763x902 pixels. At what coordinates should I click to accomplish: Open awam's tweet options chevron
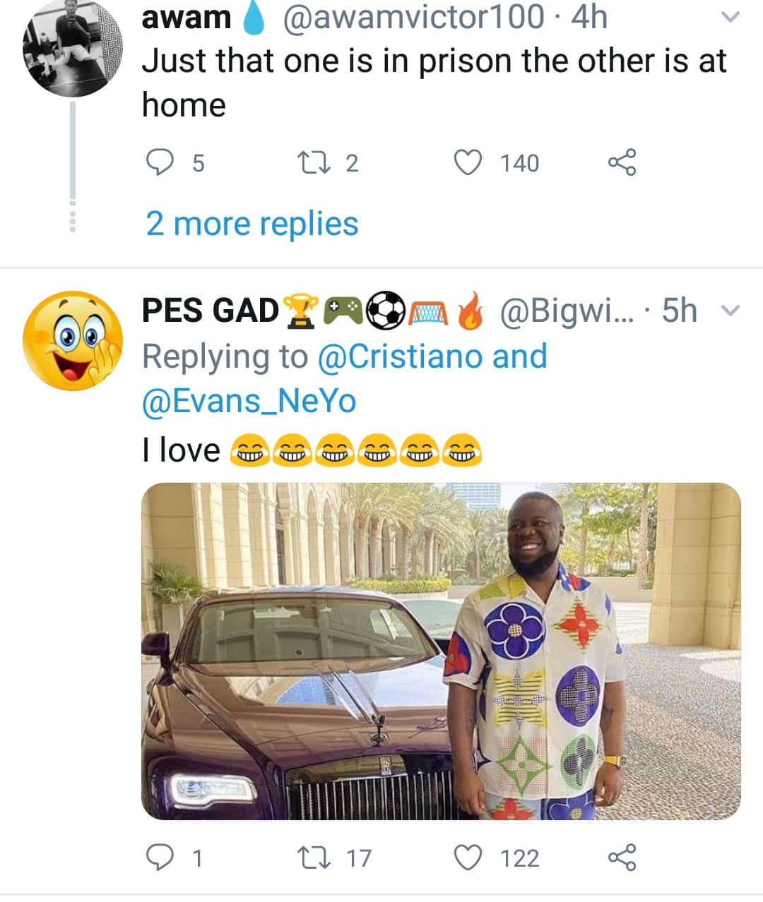click(732, 17)
